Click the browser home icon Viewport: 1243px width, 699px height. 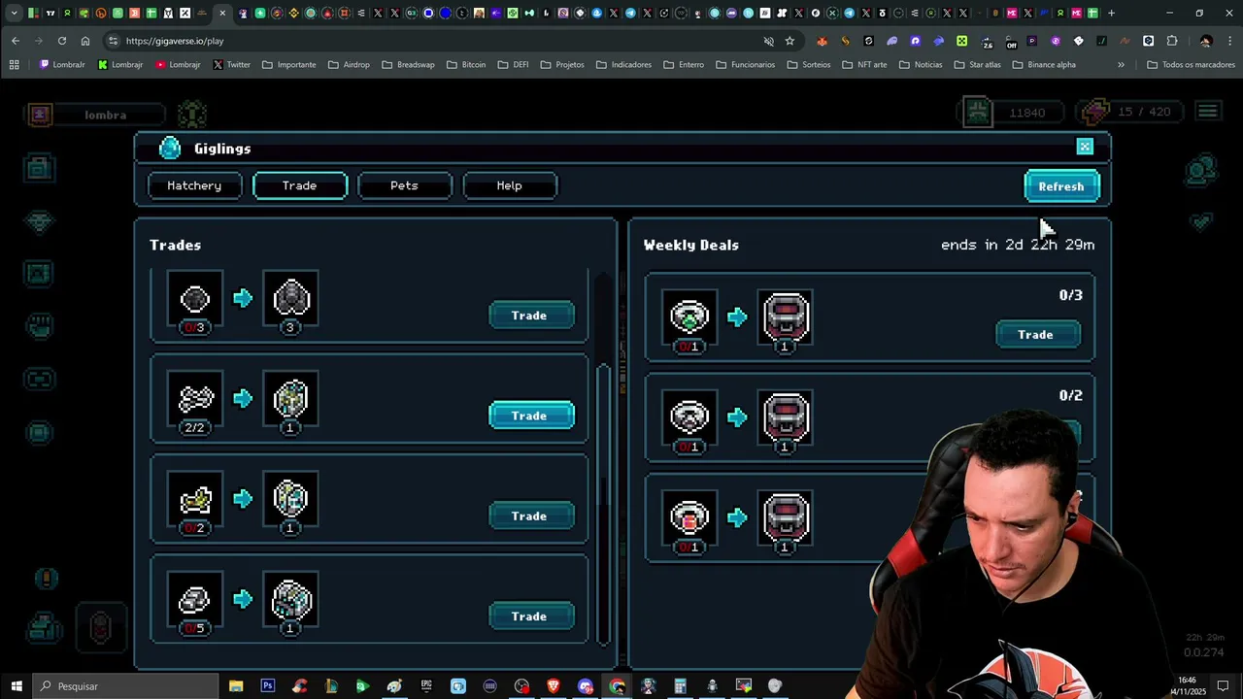point(85,41)
